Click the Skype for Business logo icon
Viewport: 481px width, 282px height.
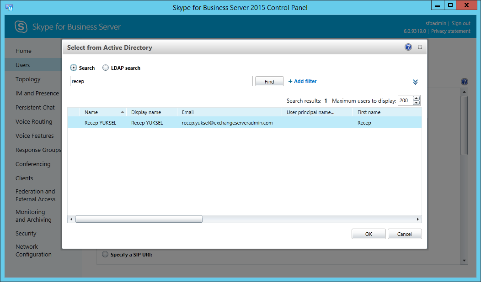[21, 26]
